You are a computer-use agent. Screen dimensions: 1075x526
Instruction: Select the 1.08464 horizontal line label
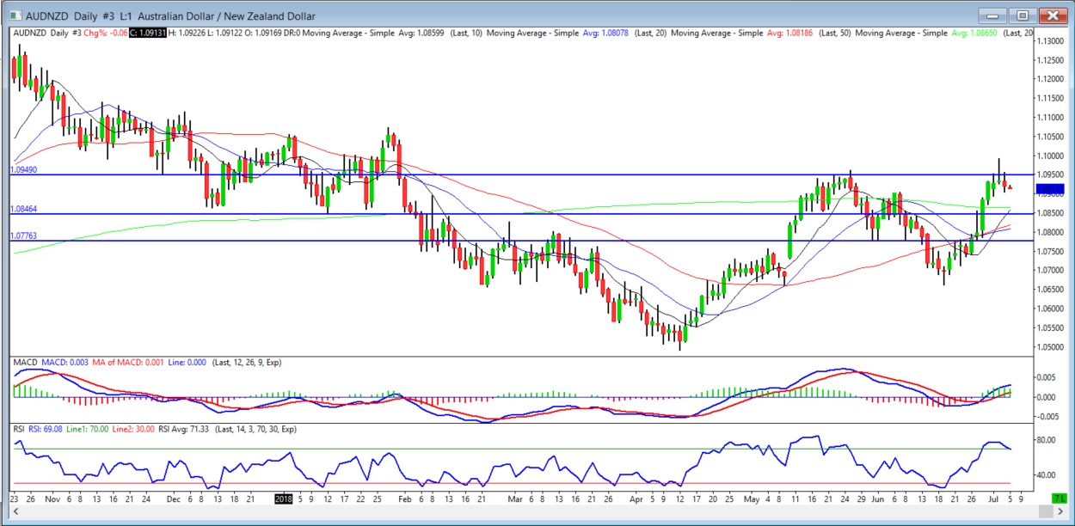coord(23,209)
